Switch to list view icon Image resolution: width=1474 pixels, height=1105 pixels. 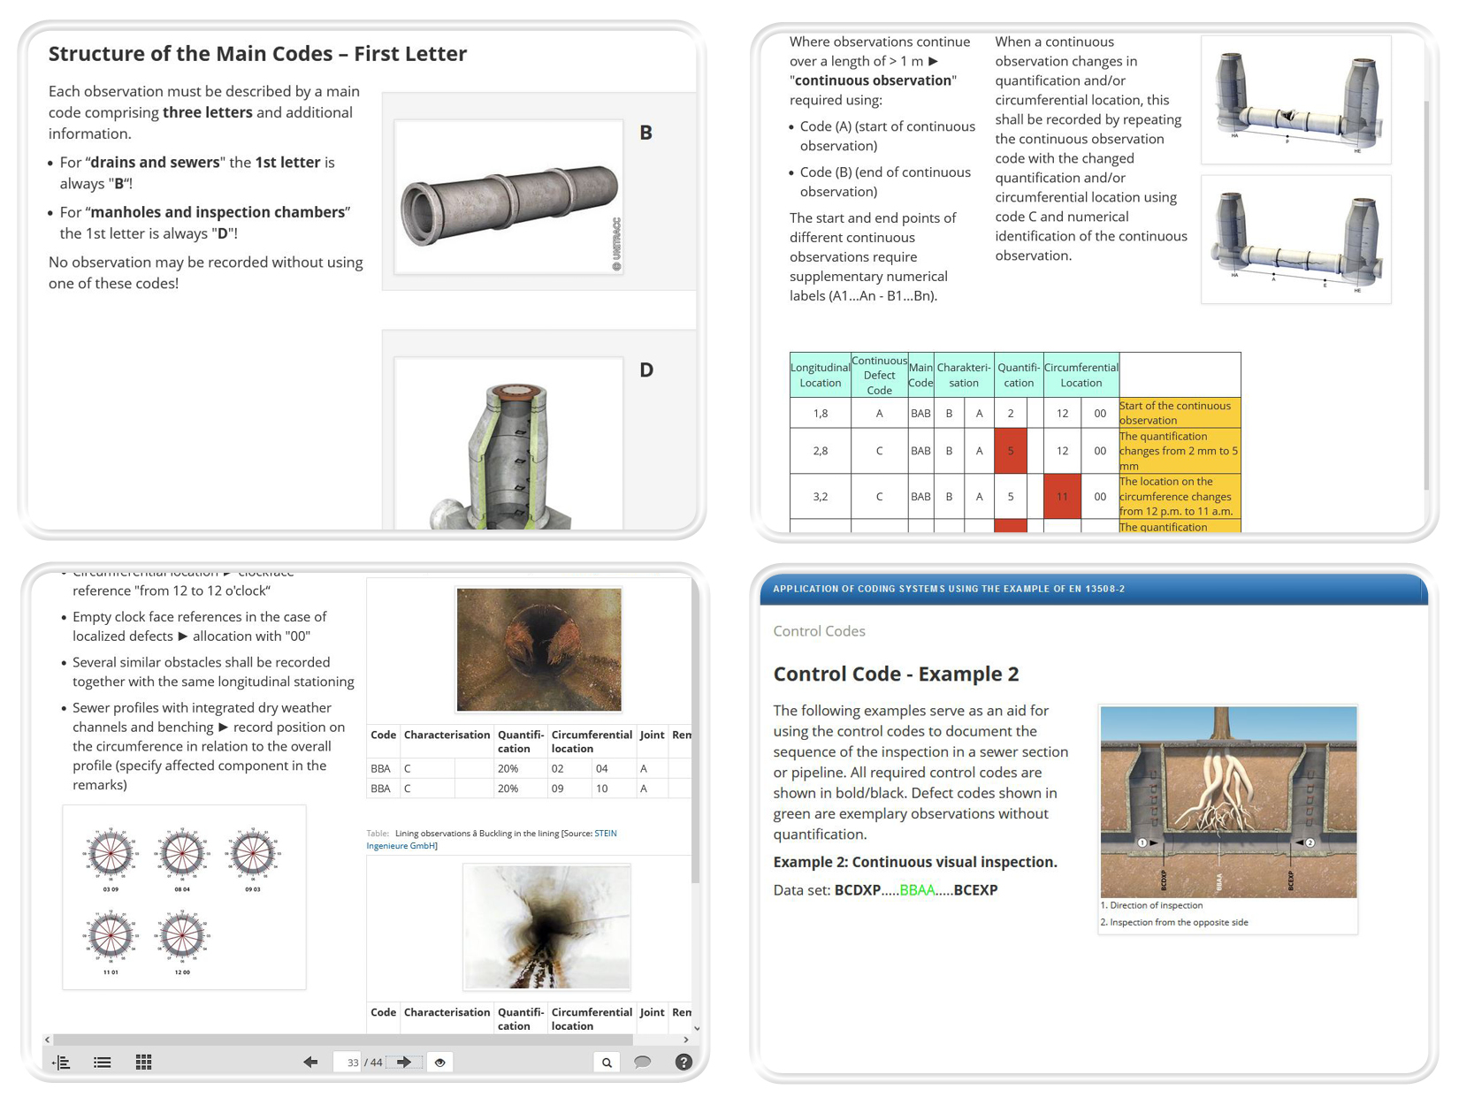click(103, 1063)
